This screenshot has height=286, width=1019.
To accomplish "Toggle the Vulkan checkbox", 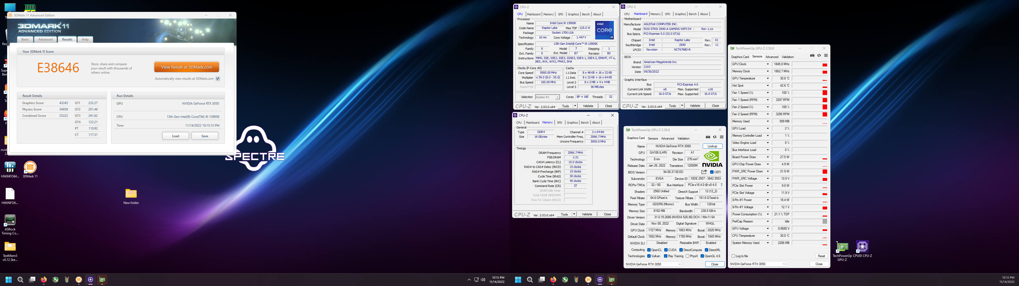I will pos(649,256).
